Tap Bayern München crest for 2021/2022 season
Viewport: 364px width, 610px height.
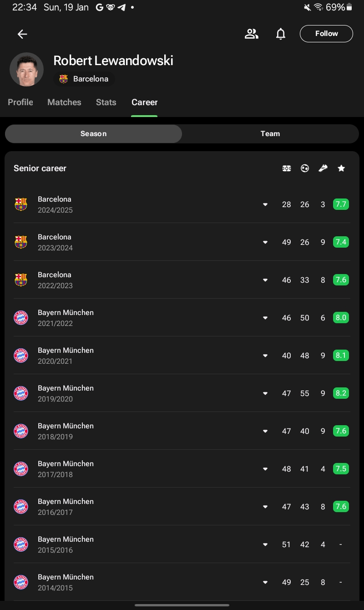(x=21, y=318)
